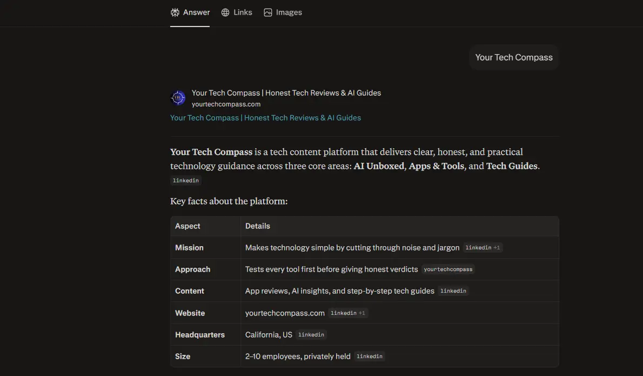The height and width of the screenshot is (376, 643).
Task: Click the picture icon beside Images
Action: coord(268,12)
